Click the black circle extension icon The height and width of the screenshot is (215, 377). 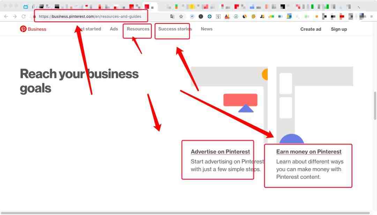tap(201, 16)
